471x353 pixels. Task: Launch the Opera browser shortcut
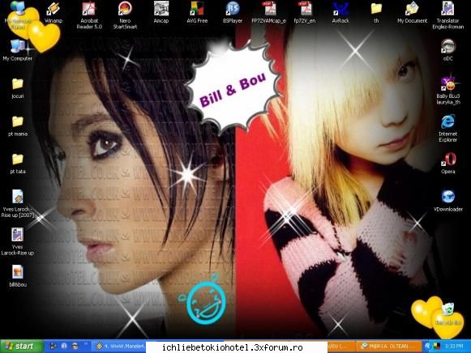pos(447,164)
